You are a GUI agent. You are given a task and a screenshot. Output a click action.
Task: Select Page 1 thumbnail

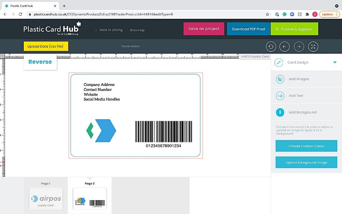pos(46,198)
